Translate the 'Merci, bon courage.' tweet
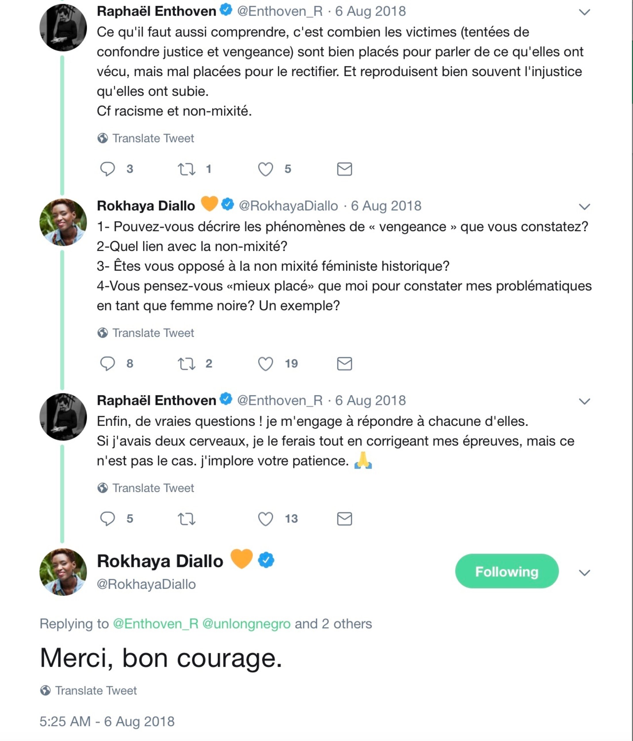 click(x=96, y=691)
